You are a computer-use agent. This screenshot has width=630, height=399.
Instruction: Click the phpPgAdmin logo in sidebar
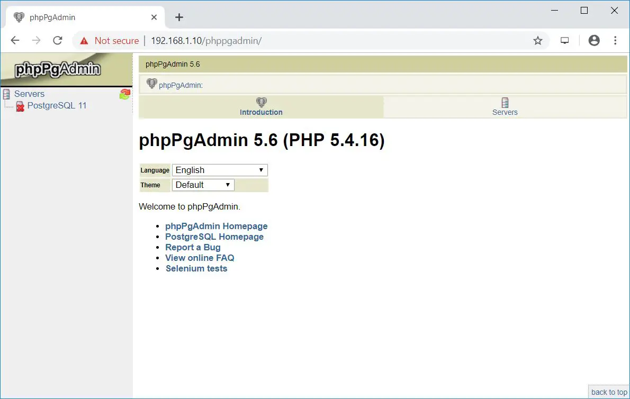58,69
